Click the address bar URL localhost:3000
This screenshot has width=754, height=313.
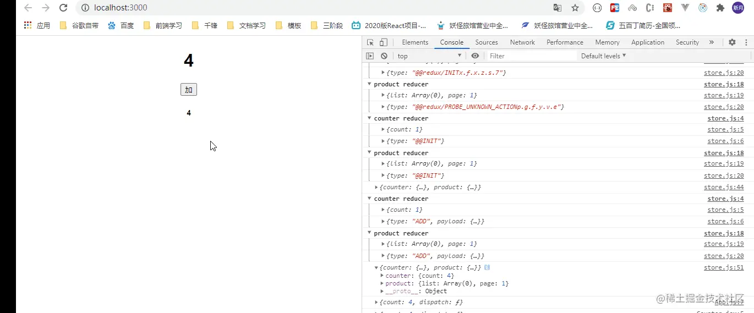pos(121,8)
